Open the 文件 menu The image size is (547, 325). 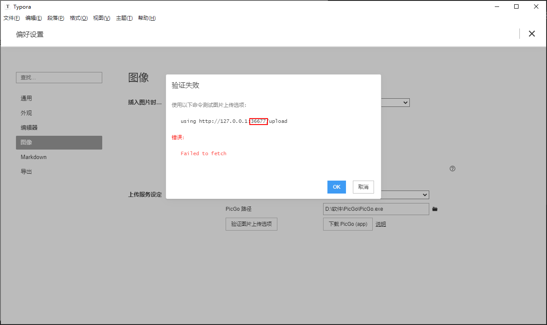tap(12, 18)
